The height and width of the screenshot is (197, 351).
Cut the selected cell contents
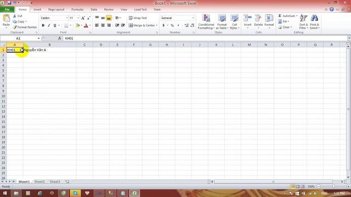pyautogui.click(x=18, y=16)
